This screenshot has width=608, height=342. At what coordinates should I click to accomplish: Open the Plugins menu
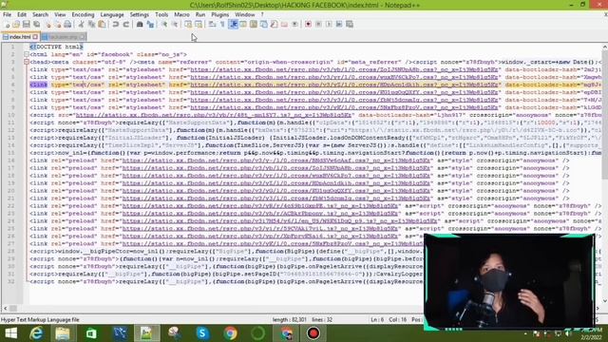pos(219,15)
